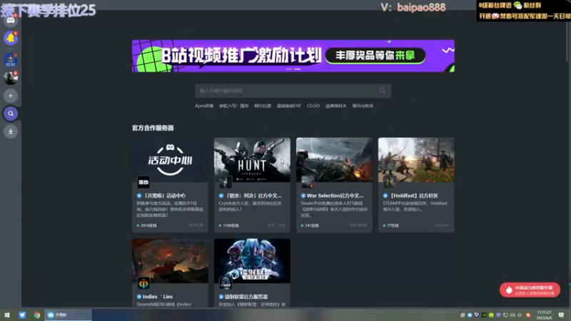Click the verified badge beside Holdfast title

385,195
